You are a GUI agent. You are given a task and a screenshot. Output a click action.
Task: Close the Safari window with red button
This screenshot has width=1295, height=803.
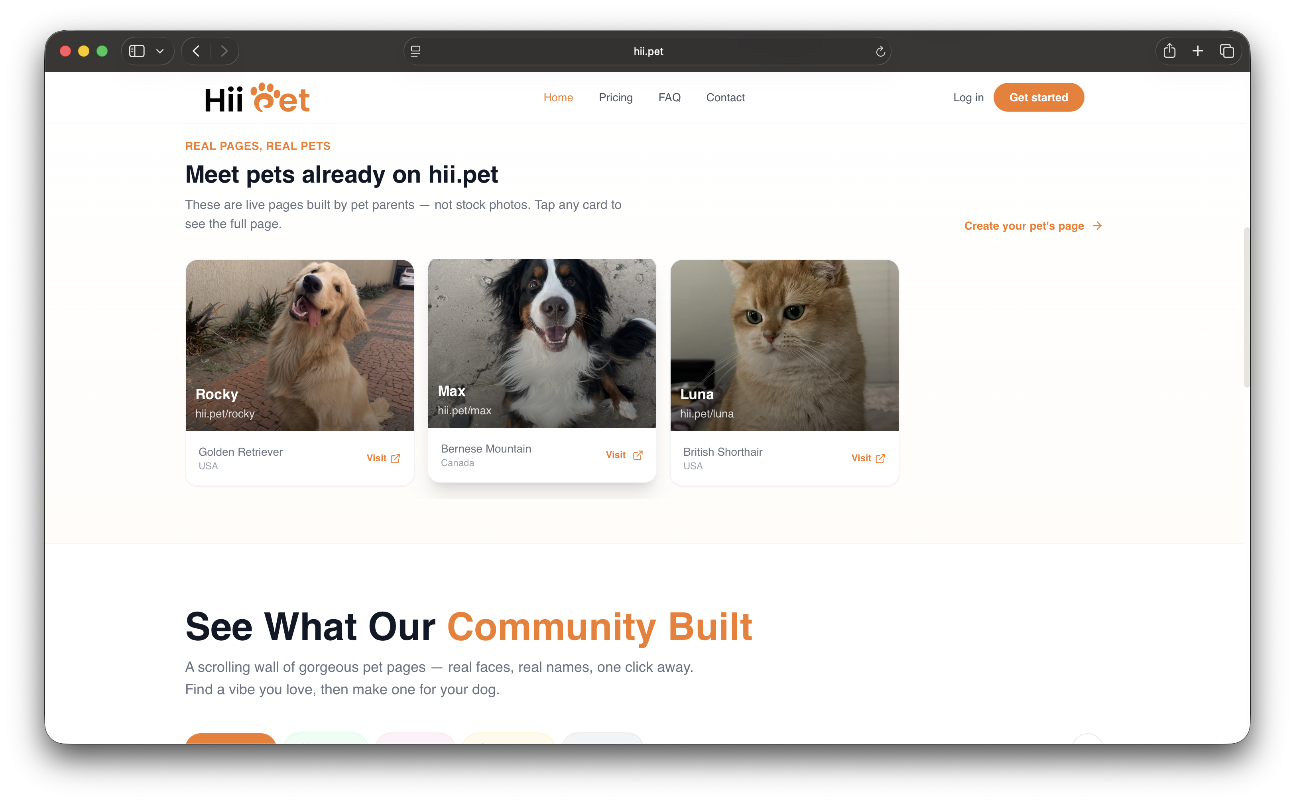point(65,51)
